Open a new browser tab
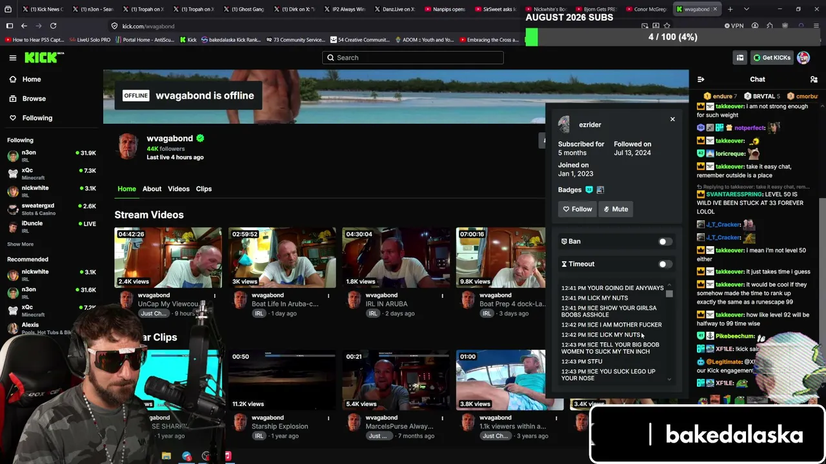 click(x=730, y=9)
